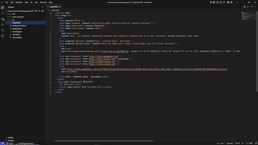The height and width of the screenshot is (145, 258).
Task: Navigate back with the left arrow icon
Action: [248, 7]
